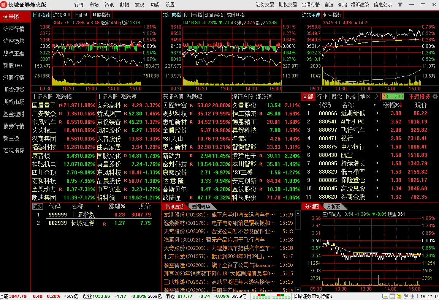
Task: Select 债券行情 in the left sidebar
Action: pyautogui.click(x=14, y=126)
